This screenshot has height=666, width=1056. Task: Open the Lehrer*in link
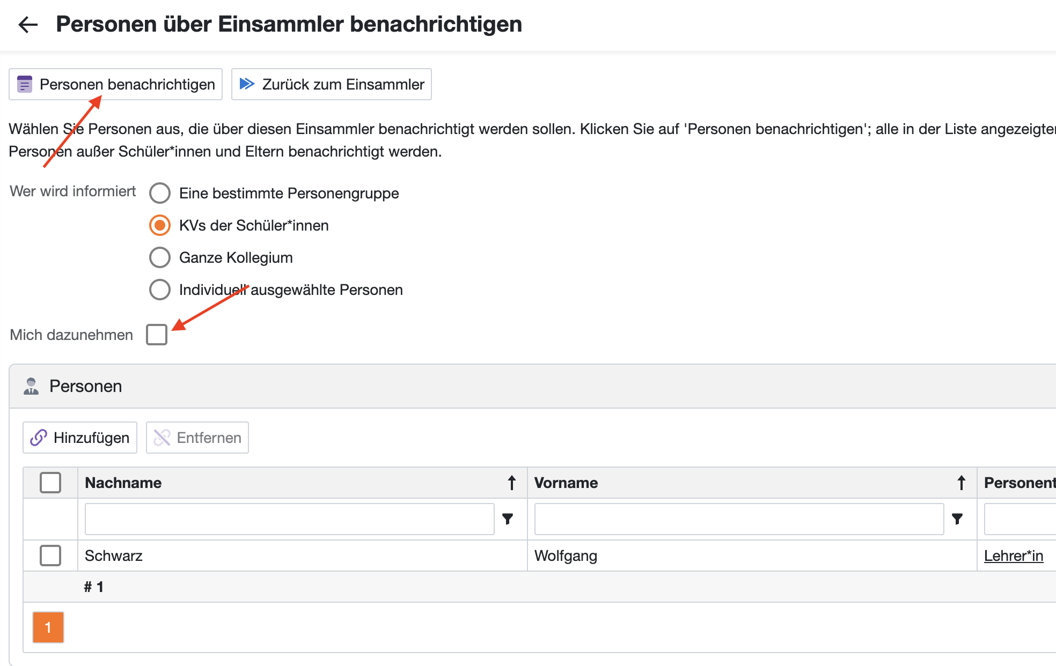1013,556
